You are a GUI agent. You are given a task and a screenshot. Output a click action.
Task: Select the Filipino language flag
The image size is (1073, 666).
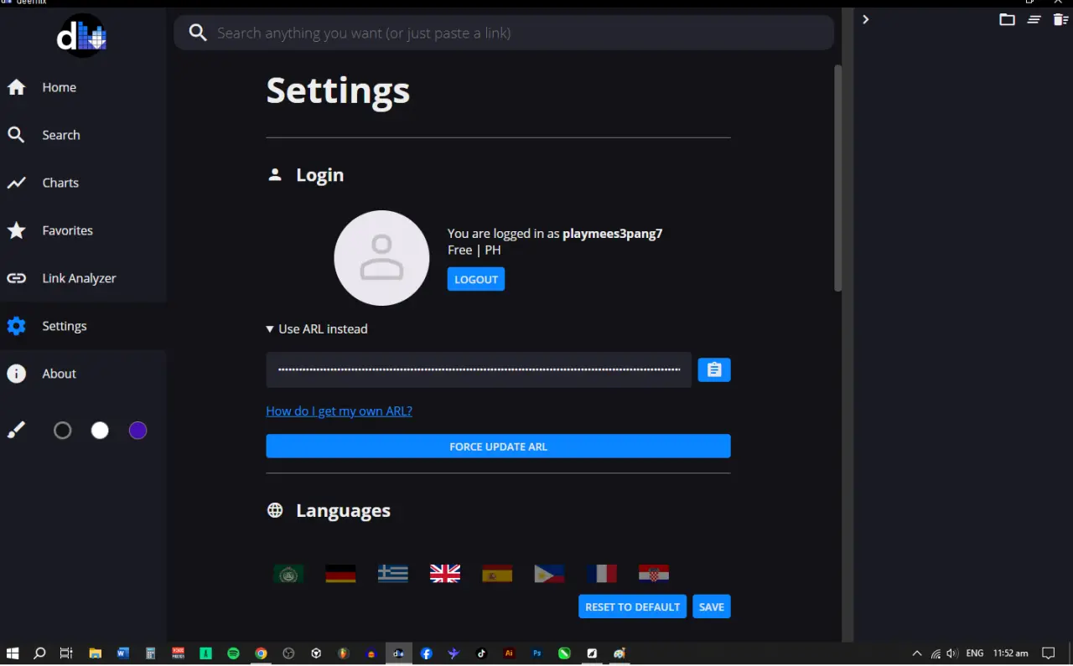click(x=549, y=574)
